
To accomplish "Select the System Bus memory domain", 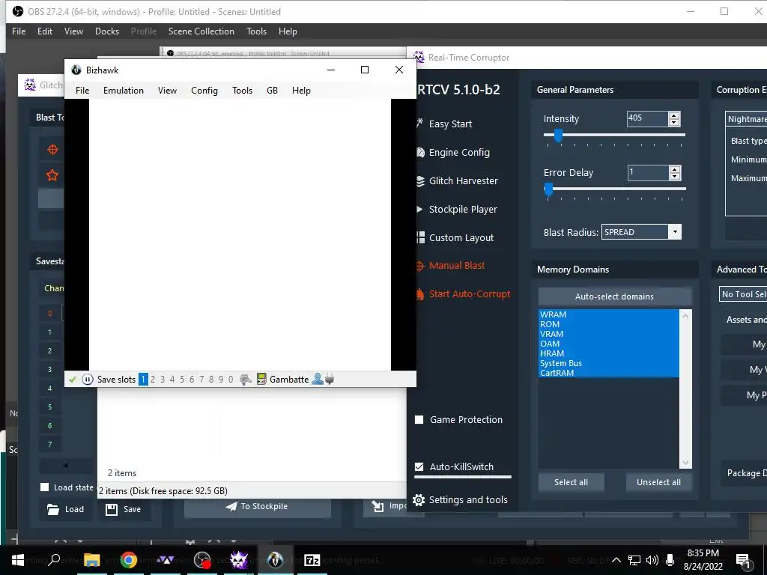I will point(608,363).
